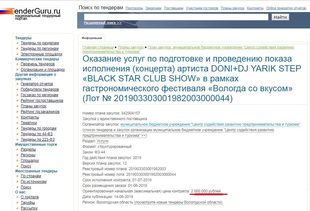Open Тендеры по разделам sidebar link
The height and width of the screenshot is (211, 310).
pos(40,43)
